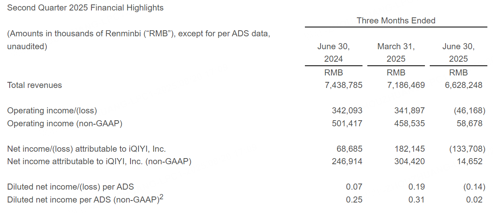The image size is (493, 213).
Task: Click the March 31, 2025 column header
Action: [x=396, y=53]
